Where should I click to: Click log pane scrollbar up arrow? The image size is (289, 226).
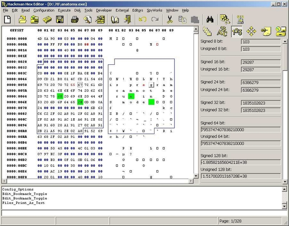point(284,189)
